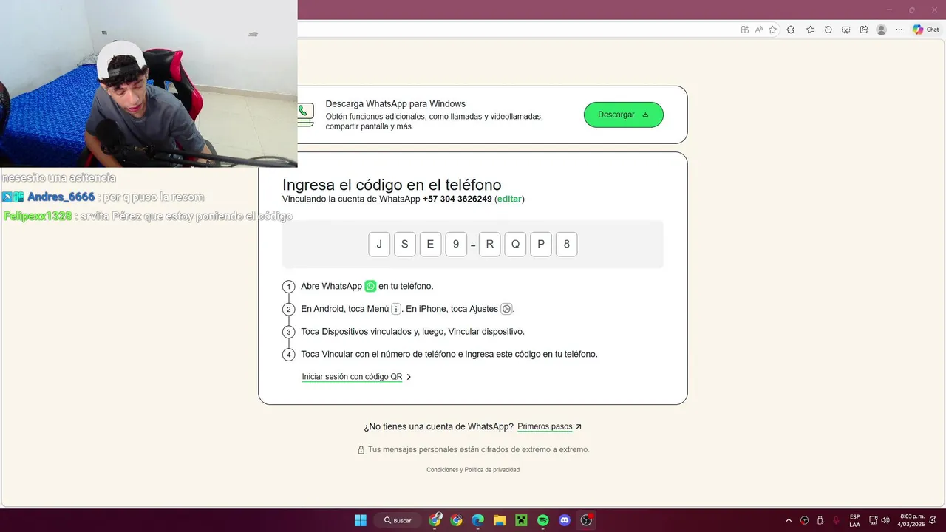Open the browser apps icon in address bar
Screen dimensions: 946x532
point(745,30)
